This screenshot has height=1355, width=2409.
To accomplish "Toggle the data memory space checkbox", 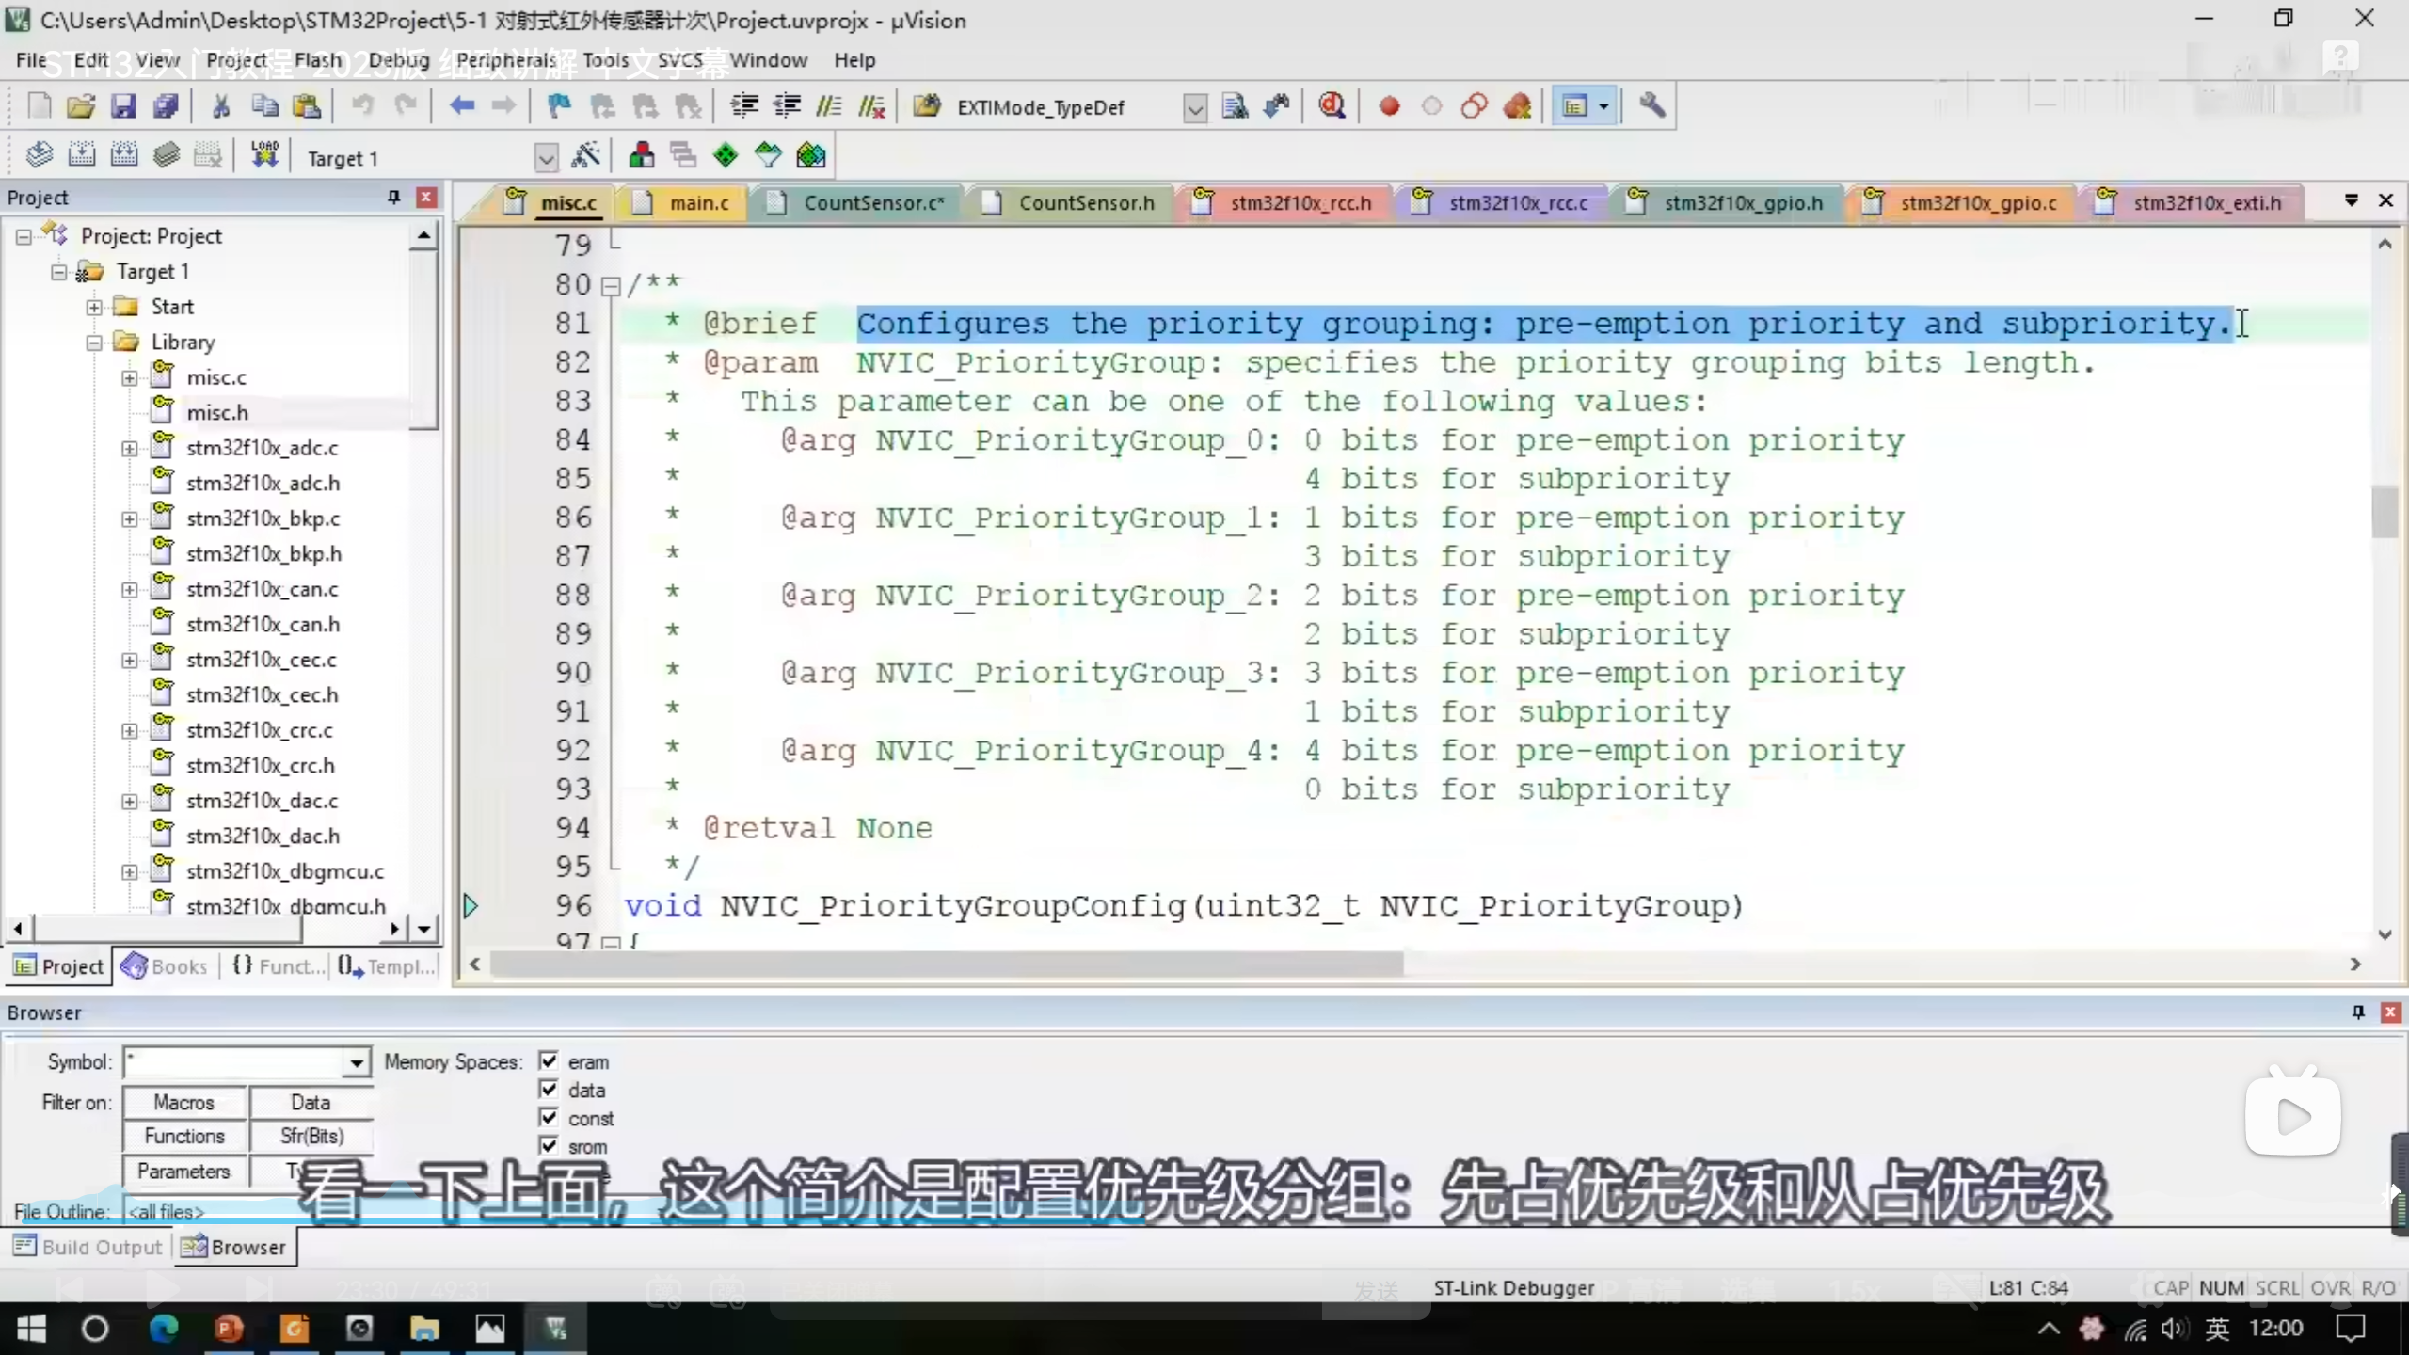I will 549,1090.
